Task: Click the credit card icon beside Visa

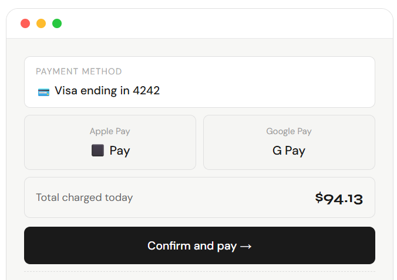Action: coord(43,91)
